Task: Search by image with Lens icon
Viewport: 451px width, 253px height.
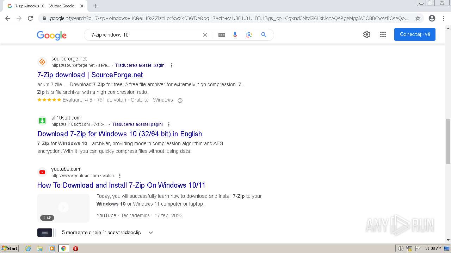Action: [249, 35]
